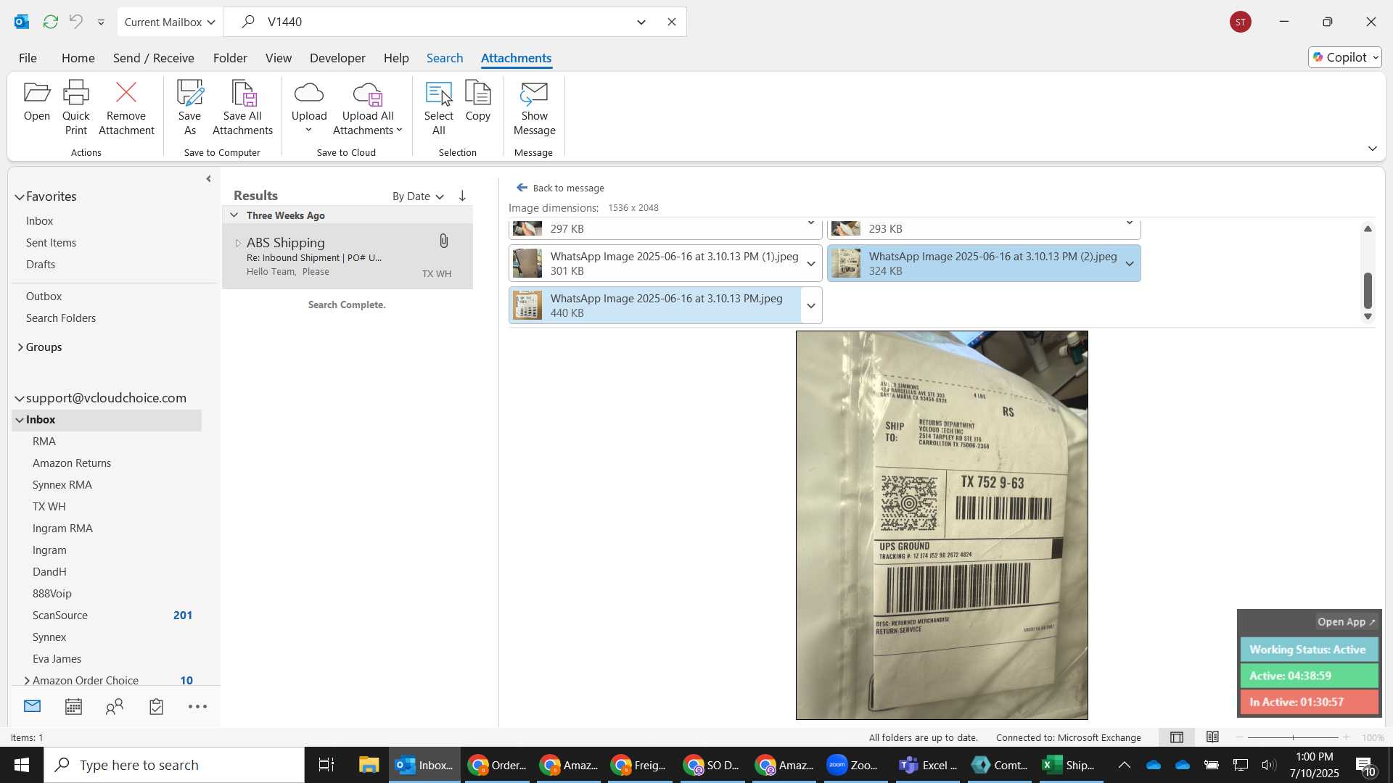The width and height of the screenshot is (1393, 783).
Task: Open Upload to cloud options
Action: pos(309,107)
